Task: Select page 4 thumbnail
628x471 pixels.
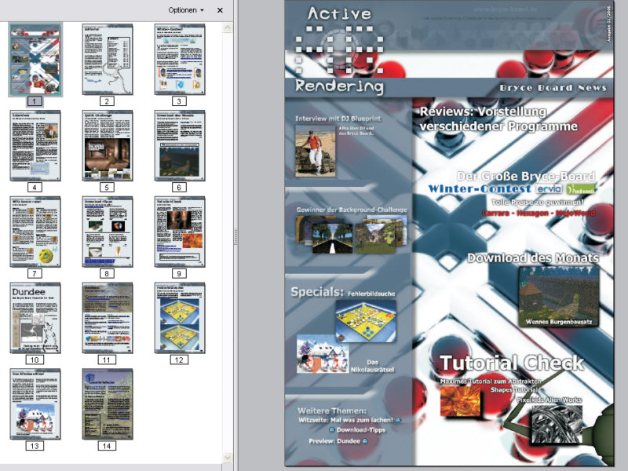Action: tap(35, 145)
